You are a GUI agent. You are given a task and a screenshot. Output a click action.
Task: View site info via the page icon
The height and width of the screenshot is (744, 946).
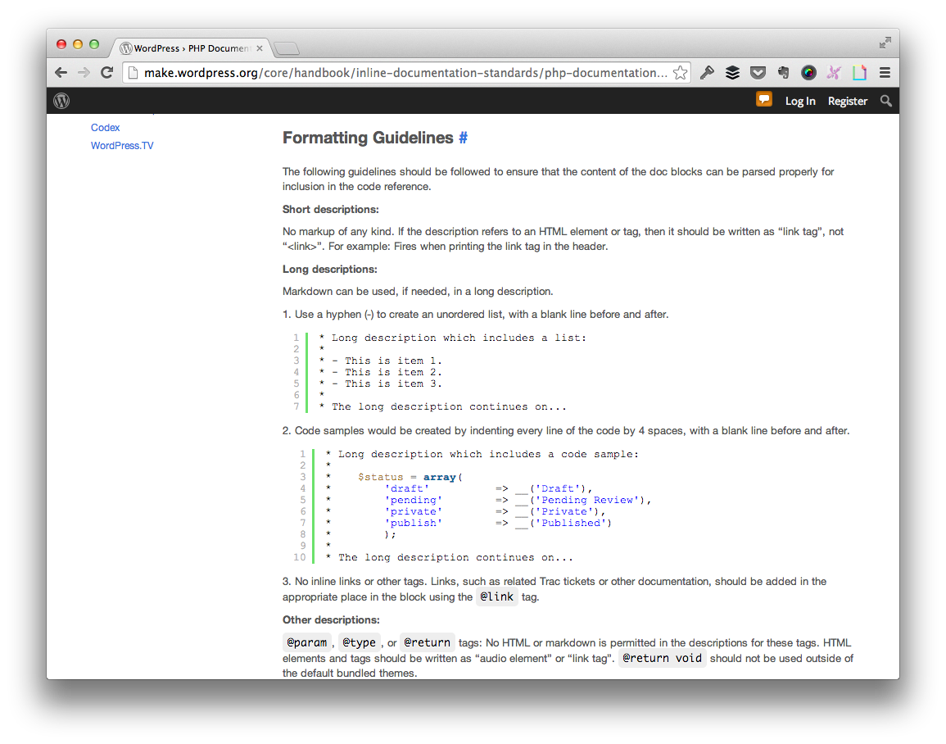133,72
